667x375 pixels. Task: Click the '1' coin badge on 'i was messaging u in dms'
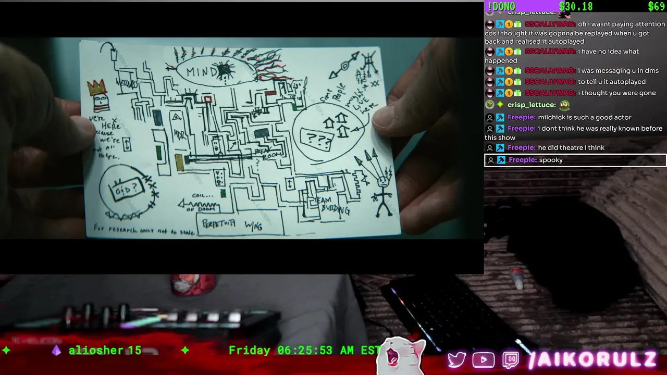(x=509, y=71)
